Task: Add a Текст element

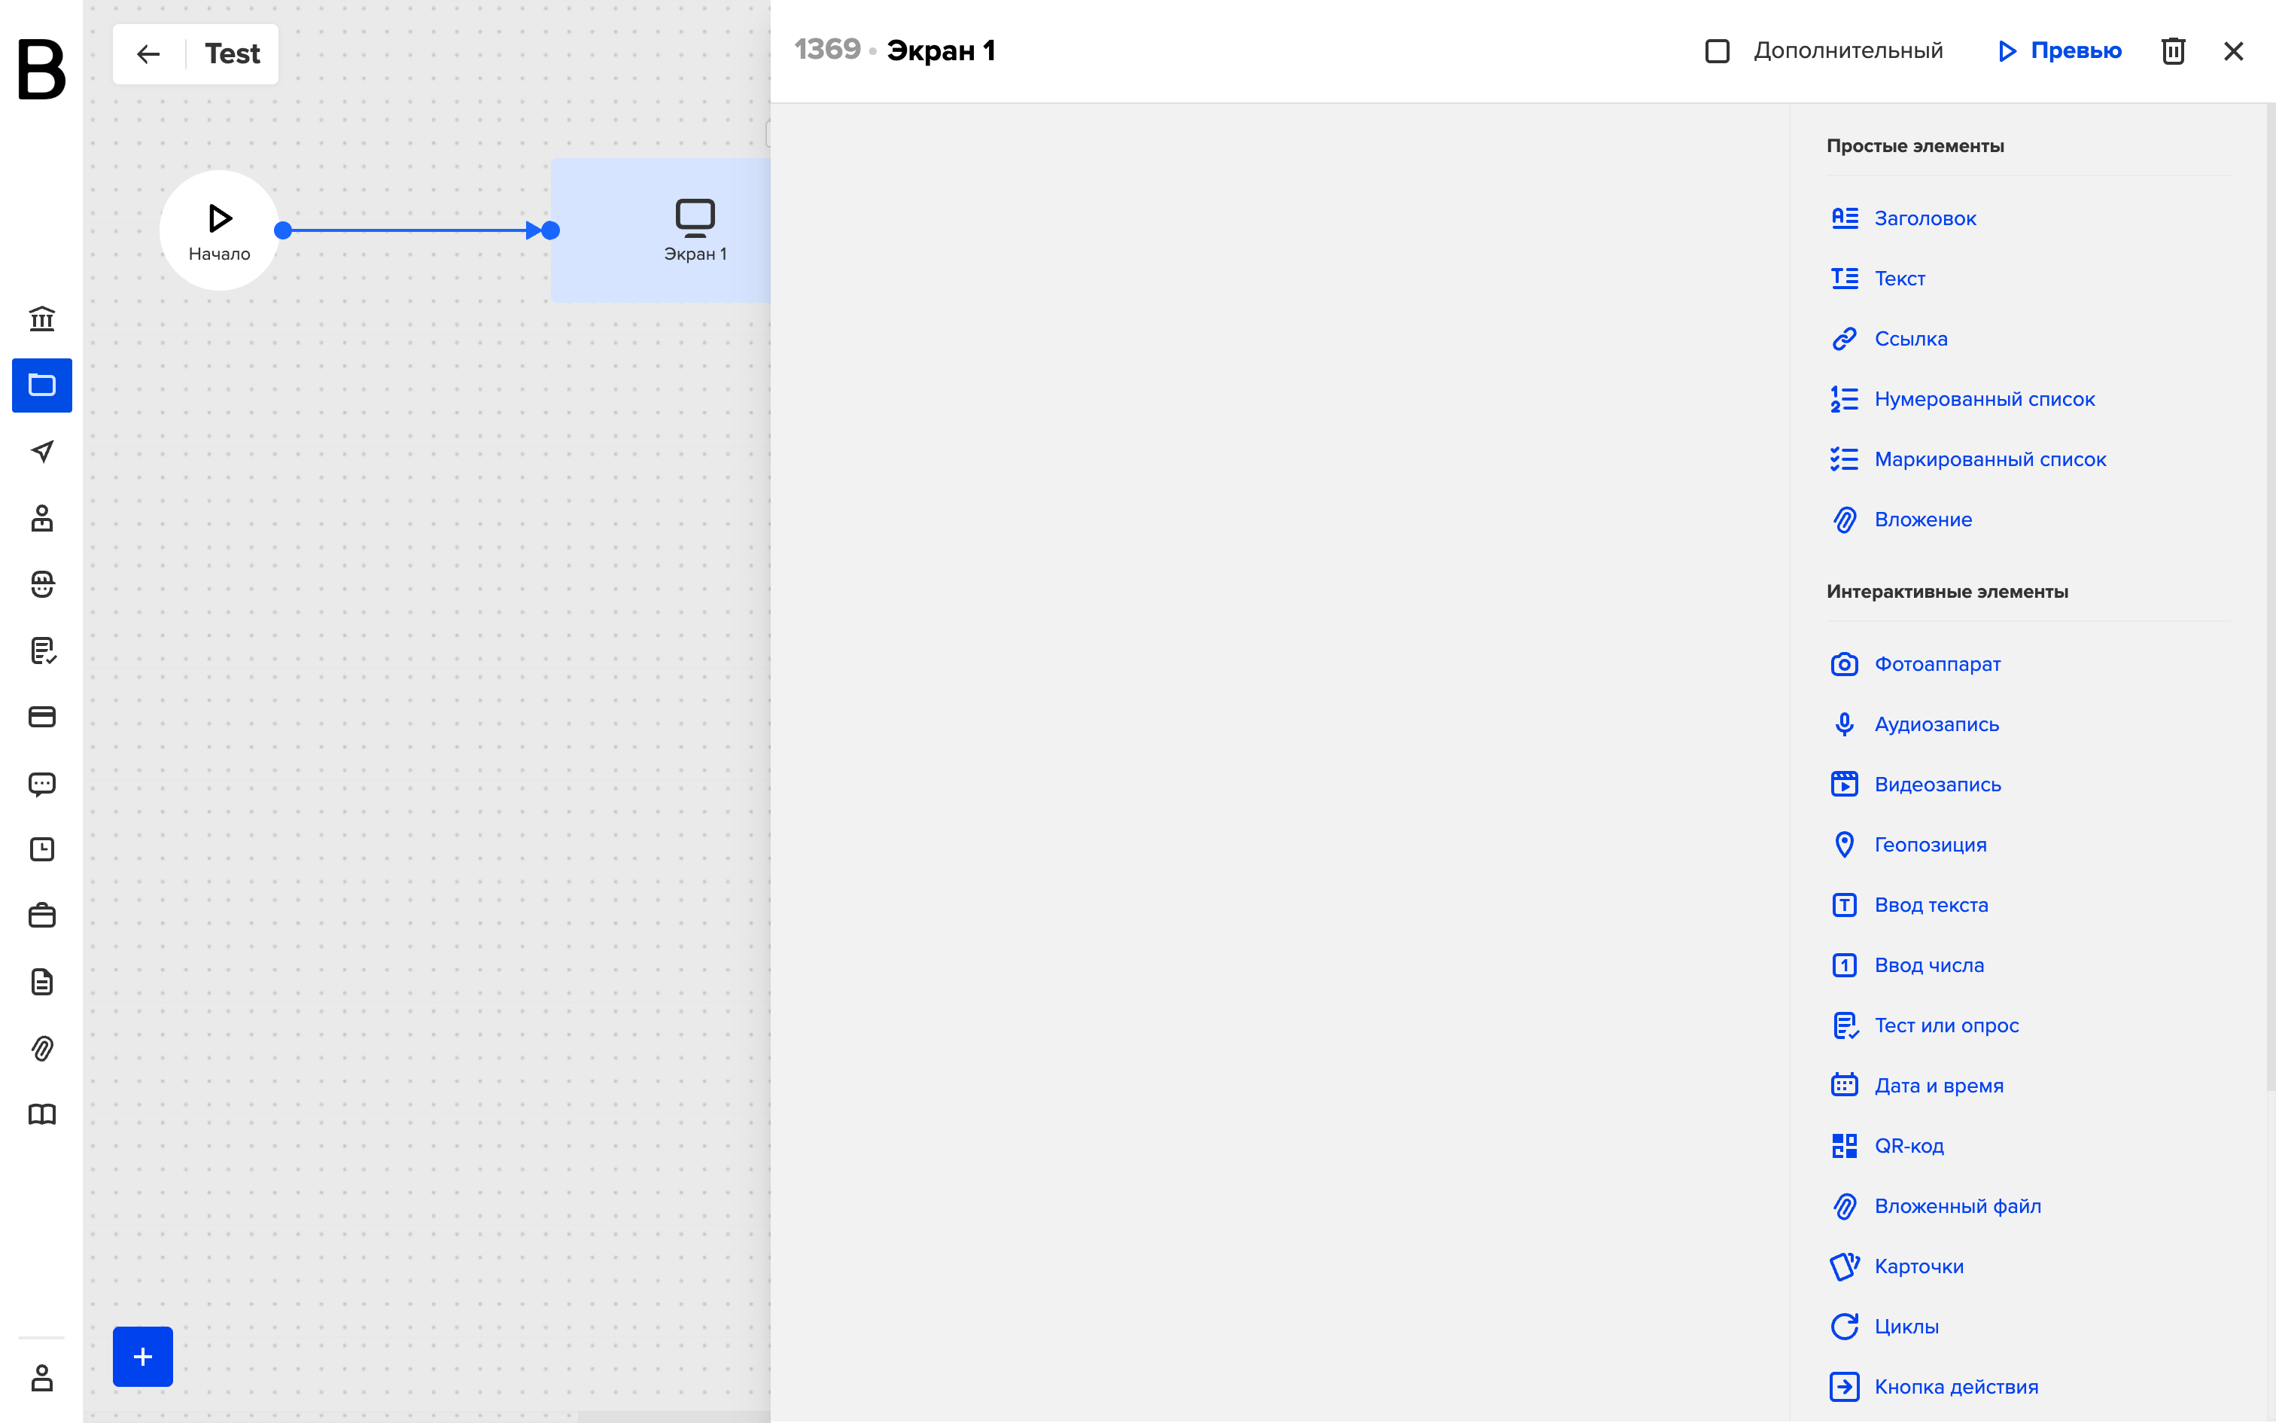Action: [1877, 279]
